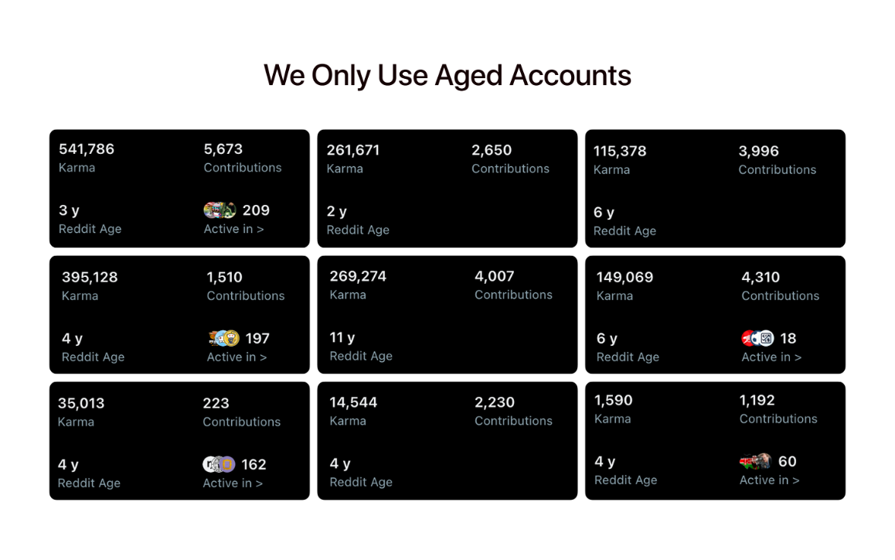Open 'Active in >' on 1,590 karma card

pos(770,480)
